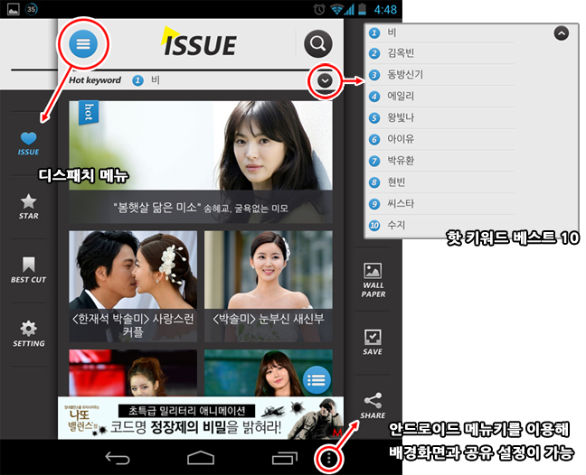Screen dimensions: 586x475
Task: Tap the blue floating list view button
Action: pyautogui.click(x=316, y=380)
